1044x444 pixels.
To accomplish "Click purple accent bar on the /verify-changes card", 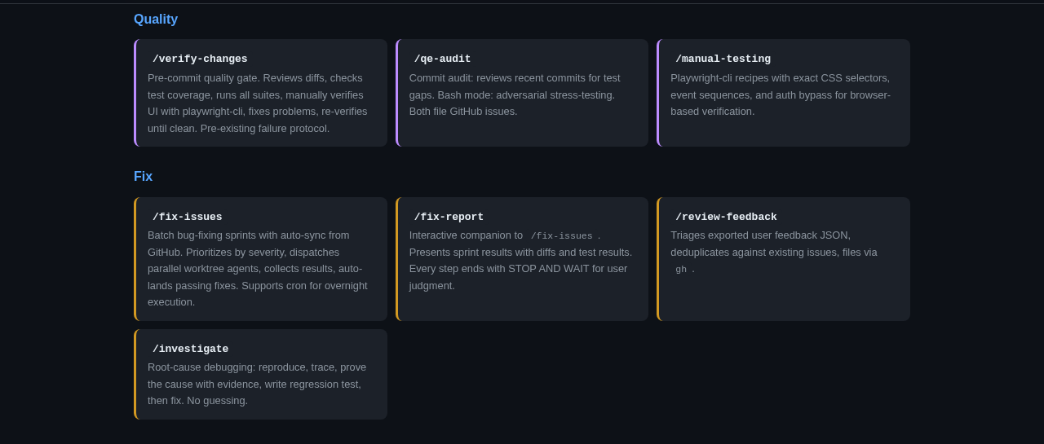I will coord(135,93).
